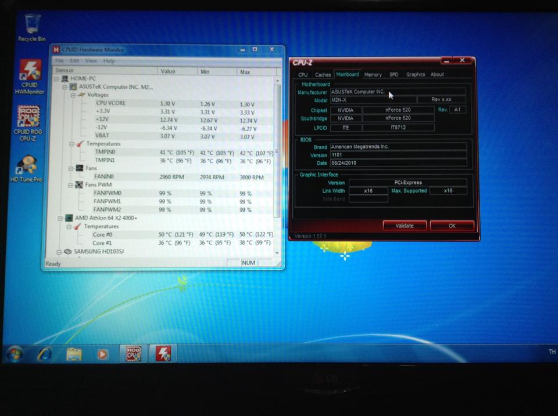Click the Fans PWM category icon
This screenshot has height=416, width=558.
click(x=78, y=185)
